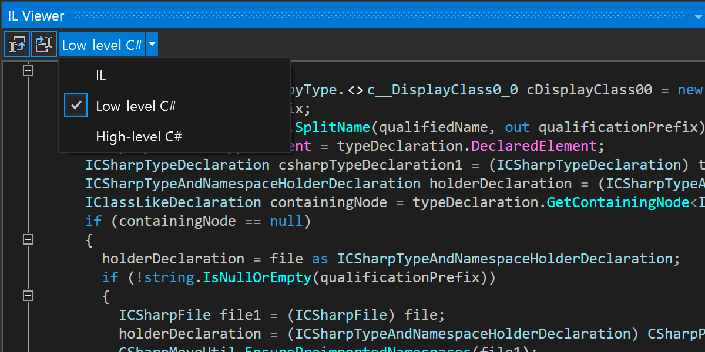705x352 pixels.
Task: Click the c__DisplayClass0_0 identifier
Action: (x=442, y=90)
